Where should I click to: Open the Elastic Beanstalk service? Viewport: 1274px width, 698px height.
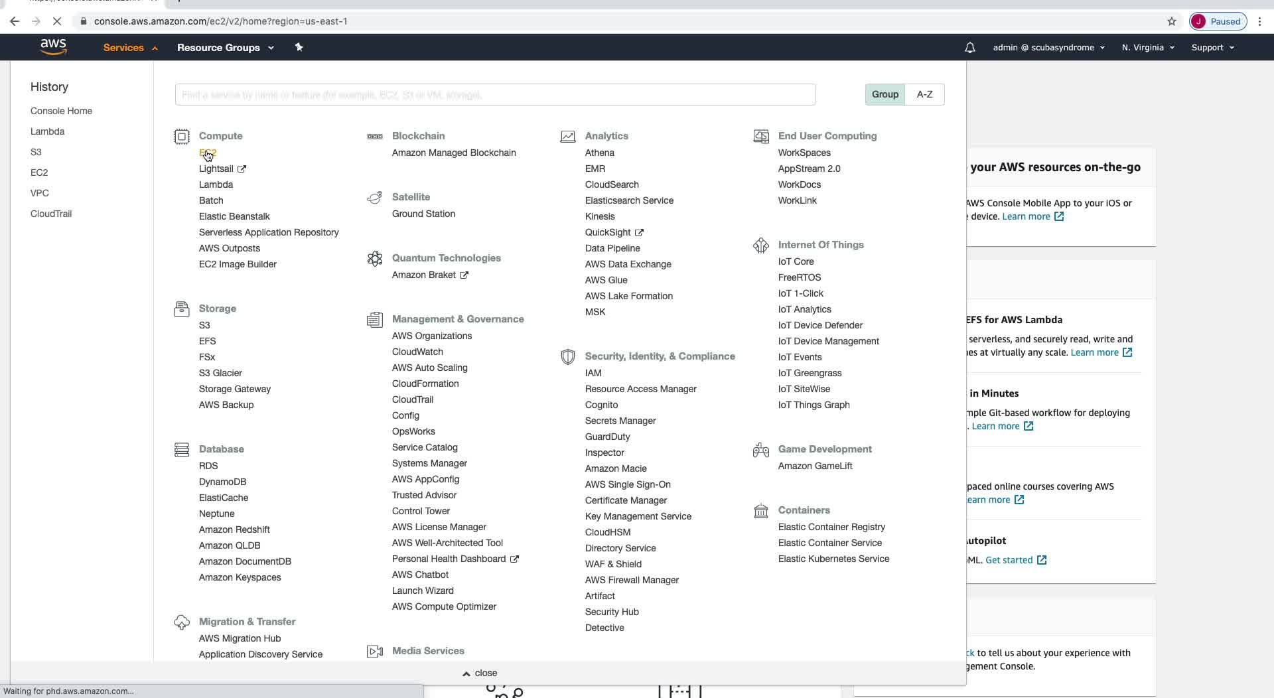pyautogui.click(x=234, y=216)
